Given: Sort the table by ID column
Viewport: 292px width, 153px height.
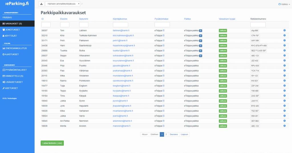Looking at the screenshot, I should (x=42, y=19).
